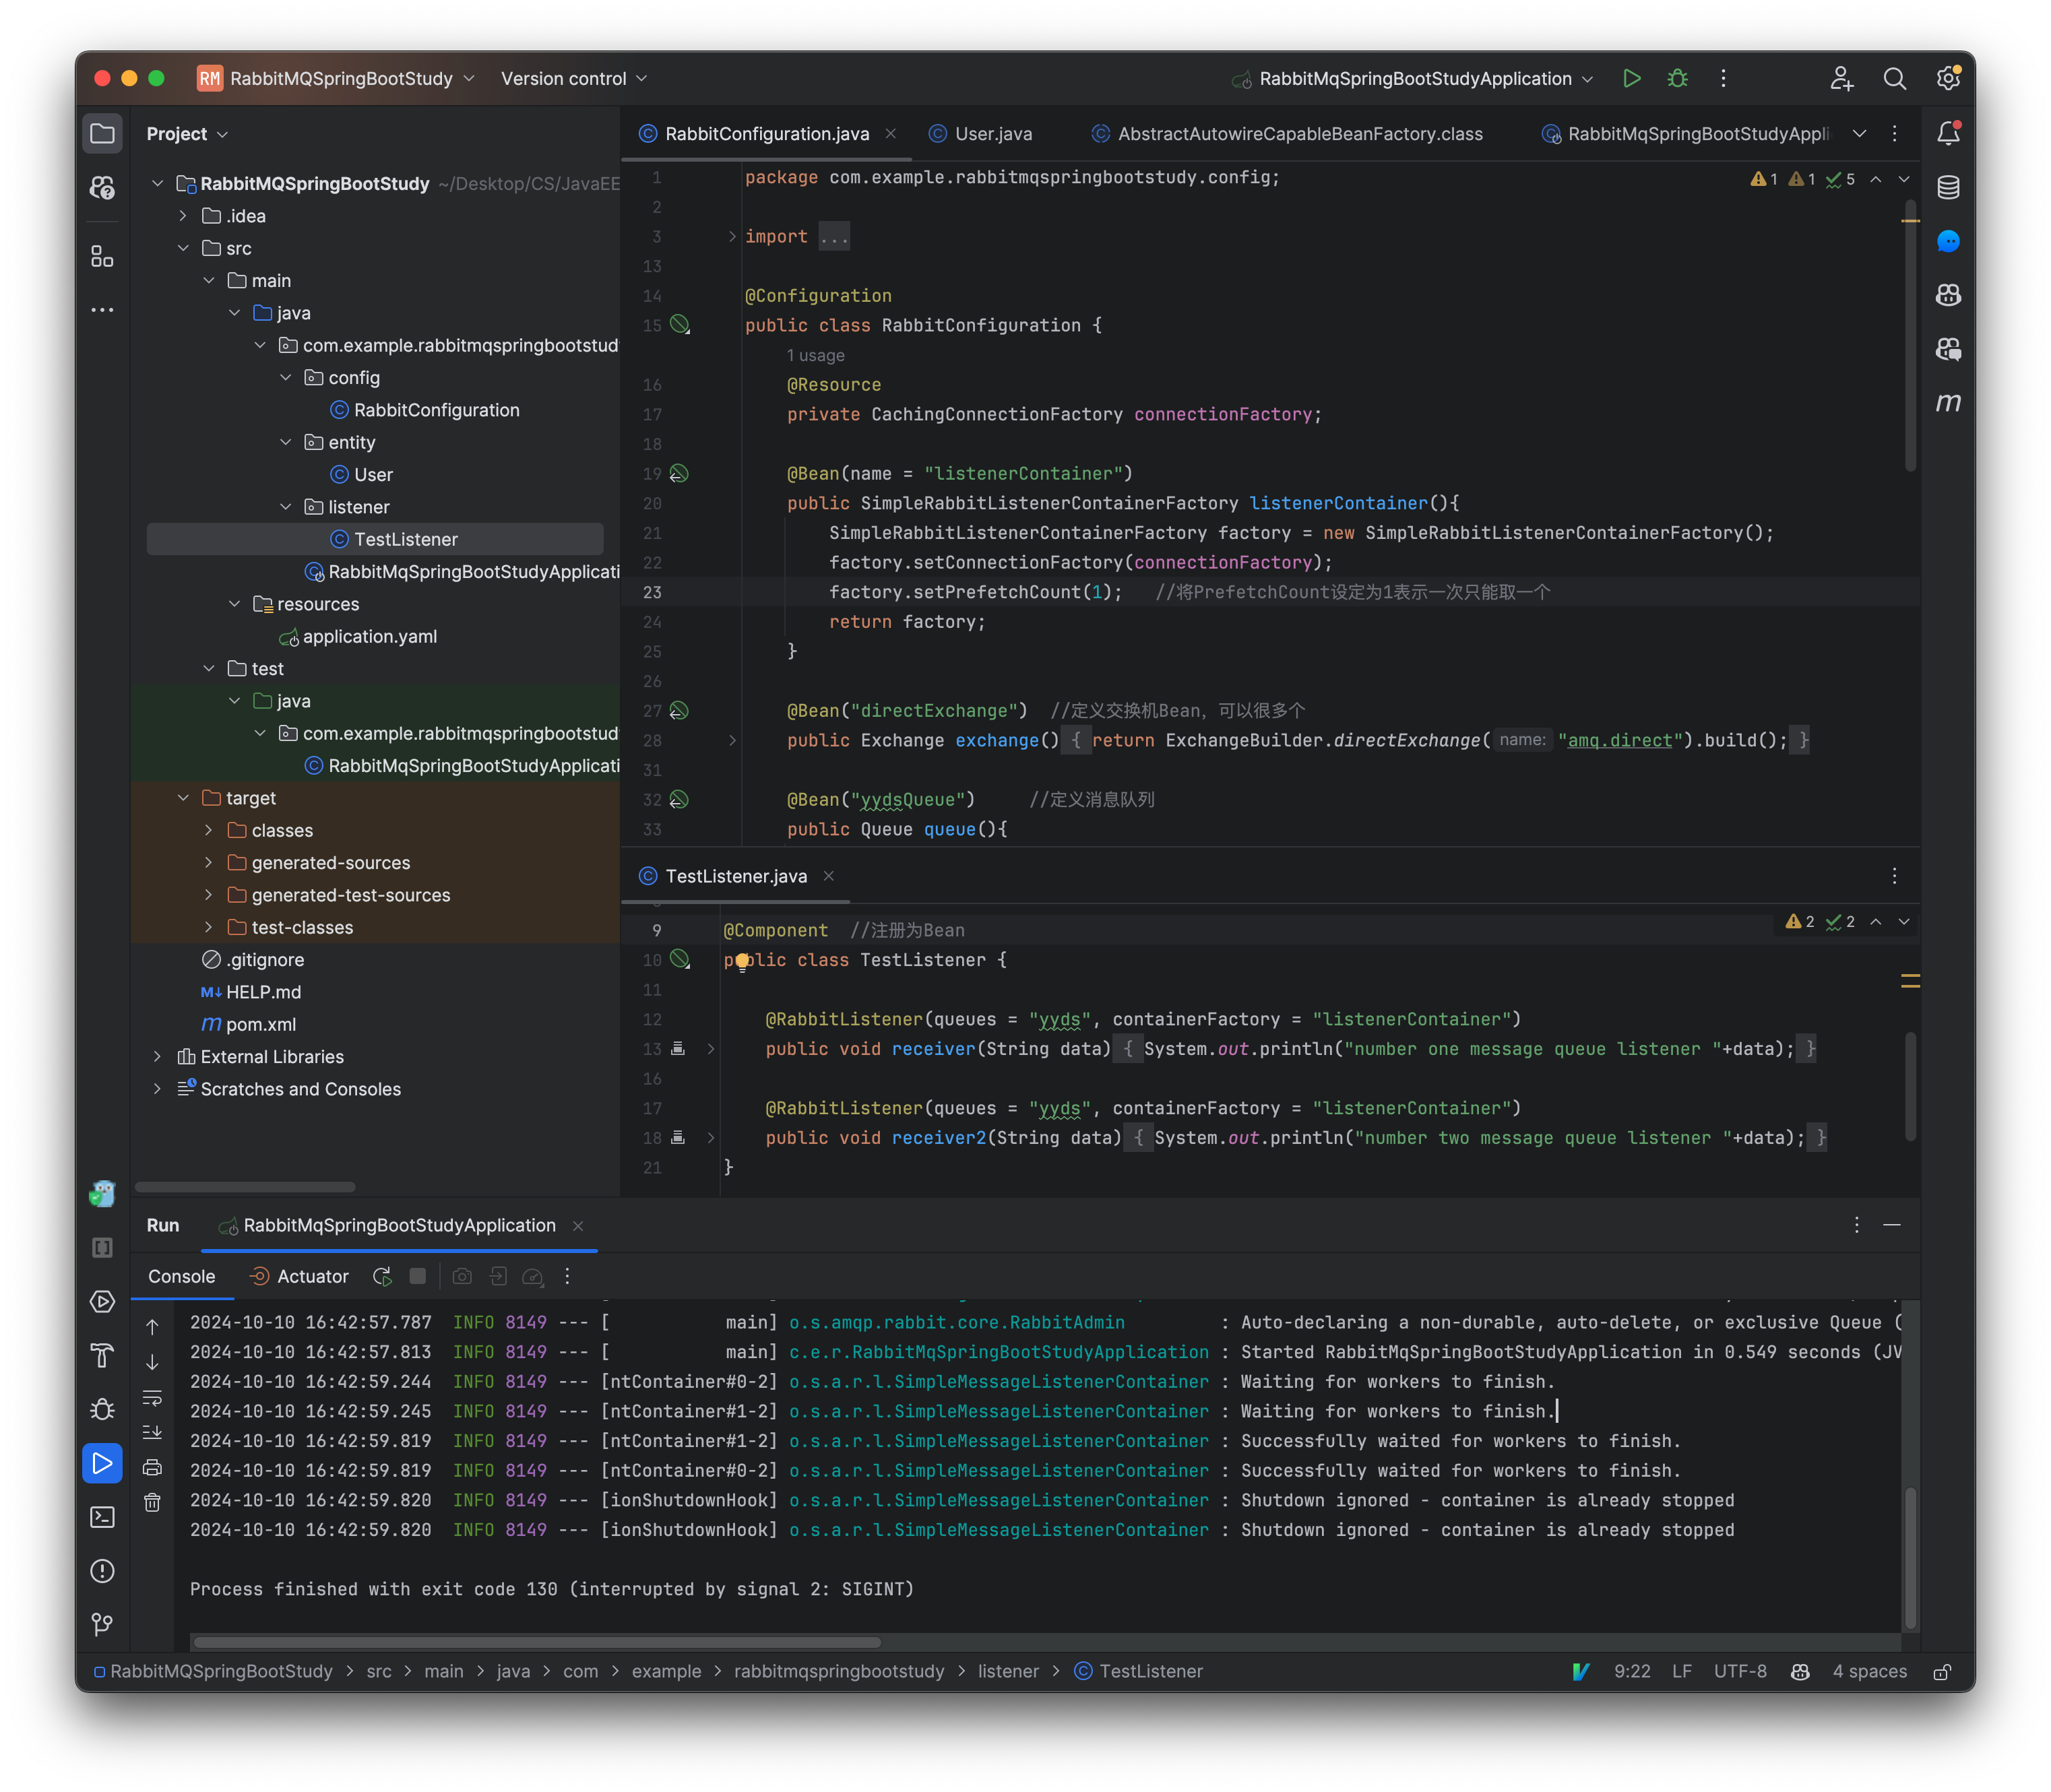This screenshot has height=1792, width=2051.
Task: Open the Git tool window icon
Action: tap(102, 1625)
